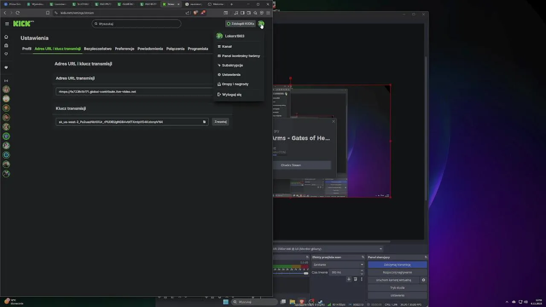The image size is (546, 307).
Task: Go to Home via sidebar house icon
Action: click(x=6, y=37)
